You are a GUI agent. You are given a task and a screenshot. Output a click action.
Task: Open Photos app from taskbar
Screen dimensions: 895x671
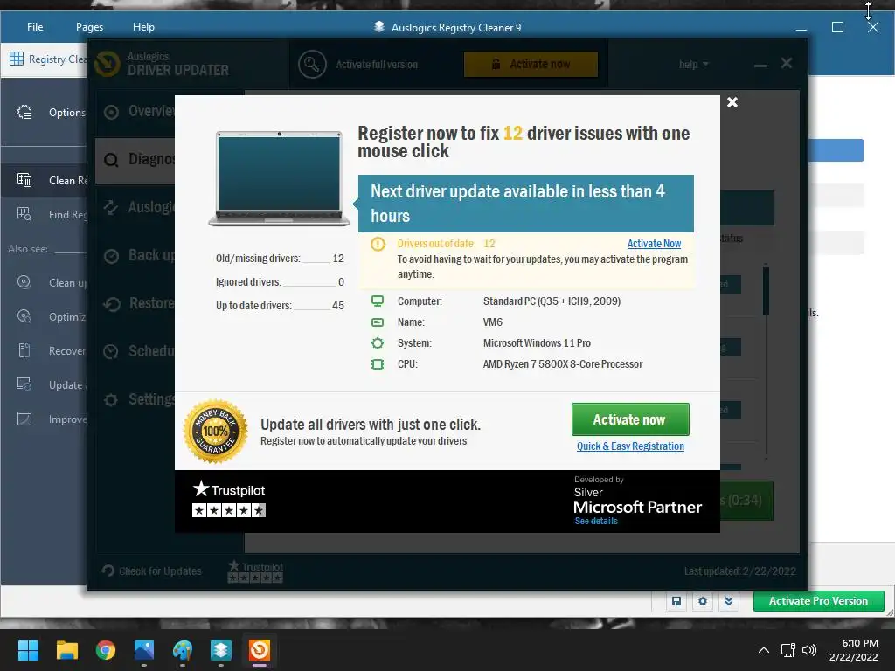[144, 650]
